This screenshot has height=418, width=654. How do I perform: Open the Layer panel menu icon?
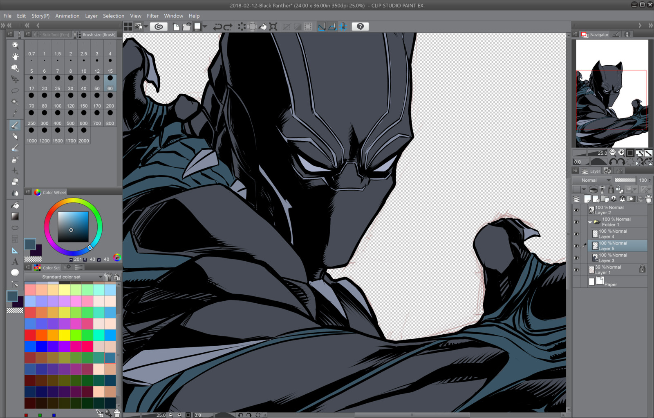pyautogui.click(x=576, y=171)
